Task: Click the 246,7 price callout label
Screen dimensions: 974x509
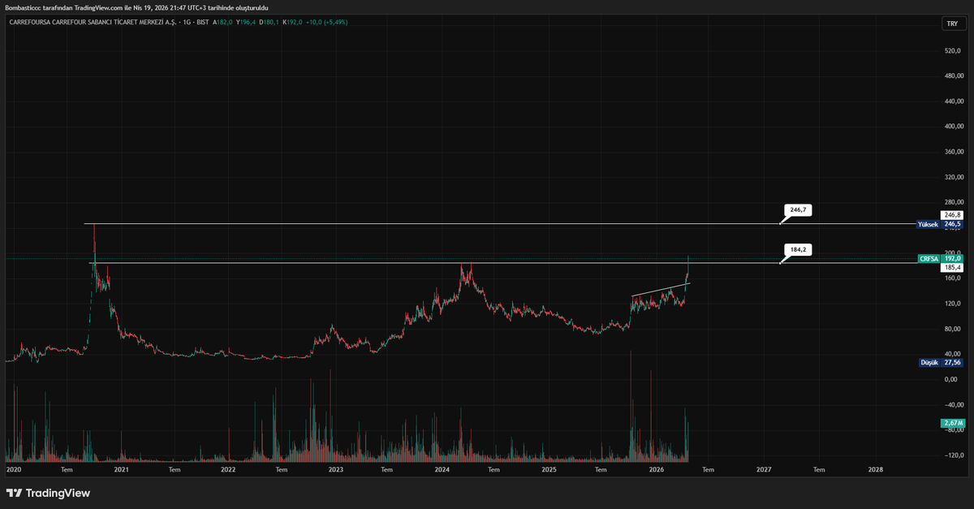Action: click(x=798, y=209)
